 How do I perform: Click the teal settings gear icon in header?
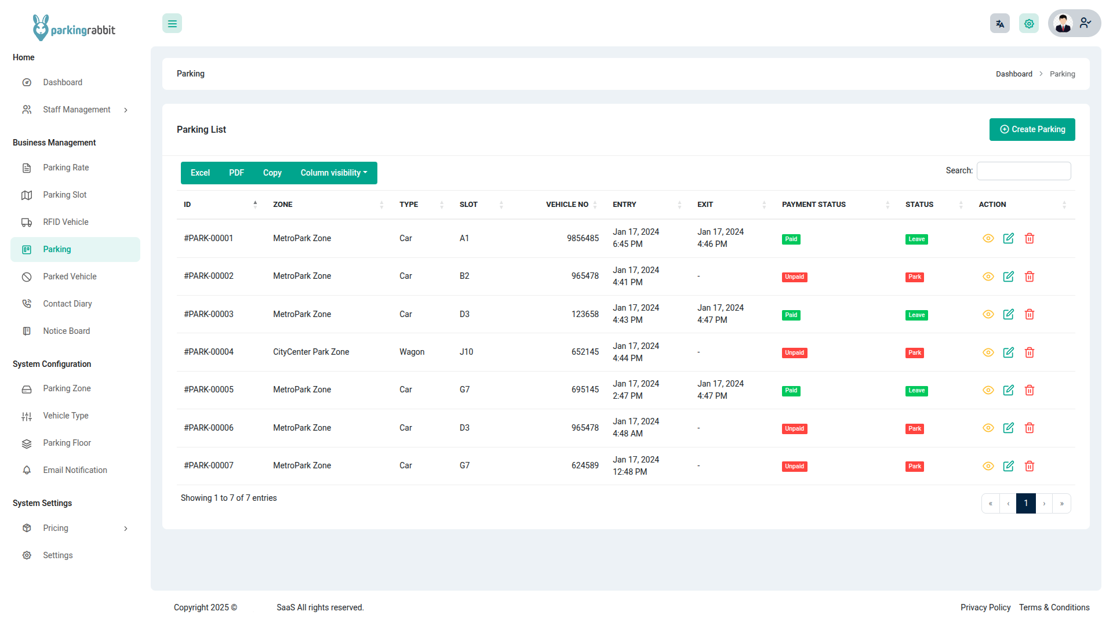(1029, 24)
